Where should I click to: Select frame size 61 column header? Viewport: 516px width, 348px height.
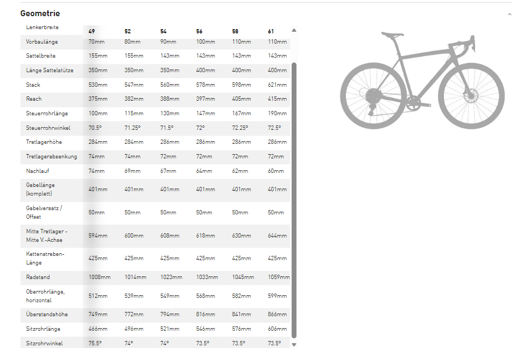(x=271, y=31)
